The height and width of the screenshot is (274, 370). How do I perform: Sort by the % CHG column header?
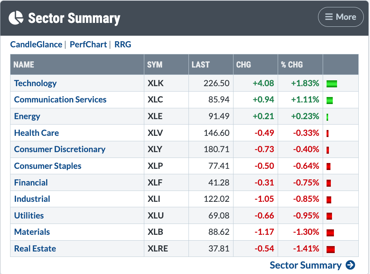point(292,64)
